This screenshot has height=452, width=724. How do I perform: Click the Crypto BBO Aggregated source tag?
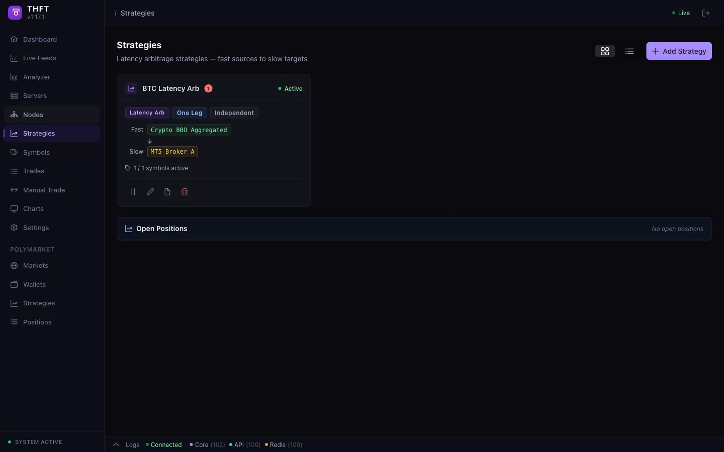click(x=189, y=130)
